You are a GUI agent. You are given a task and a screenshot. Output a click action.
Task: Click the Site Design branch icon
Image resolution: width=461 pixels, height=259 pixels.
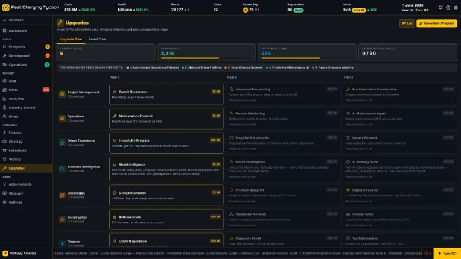coord(62,195)
